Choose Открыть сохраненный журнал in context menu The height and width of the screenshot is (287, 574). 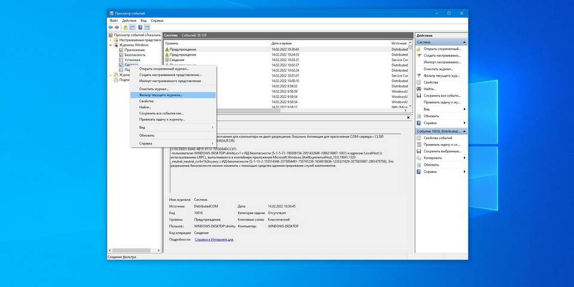point(173,69)
